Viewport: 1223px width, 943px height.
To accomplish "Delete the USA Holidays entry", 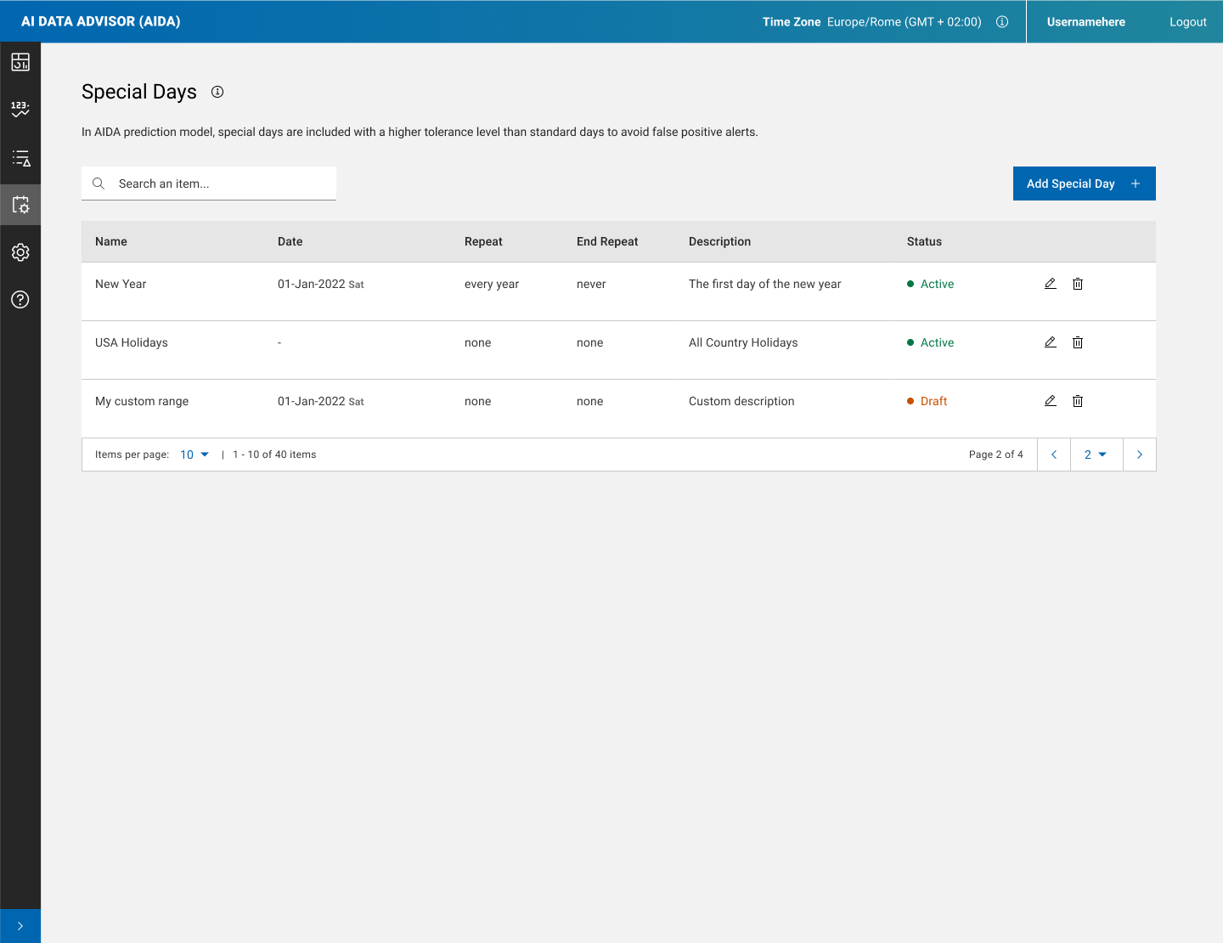I will pos(1078,342).
